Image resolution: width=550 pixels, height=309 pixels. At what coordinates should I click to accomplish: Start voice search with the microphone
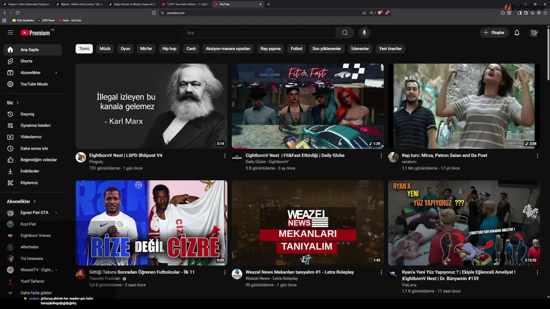(364, 33)
